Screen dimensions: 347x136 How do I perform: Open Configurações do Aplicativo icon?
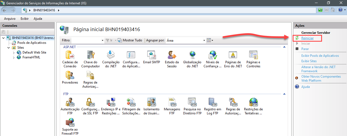(x=131, y=59)
